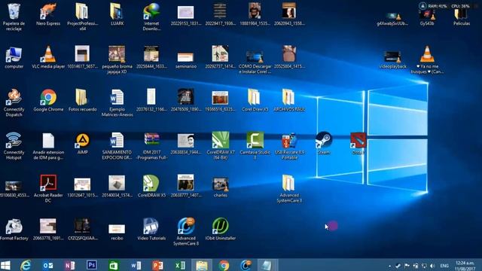The height and width of the screenshot is (271, 482).
Task: Select the computer desktop icon
Action: point(14,55)
